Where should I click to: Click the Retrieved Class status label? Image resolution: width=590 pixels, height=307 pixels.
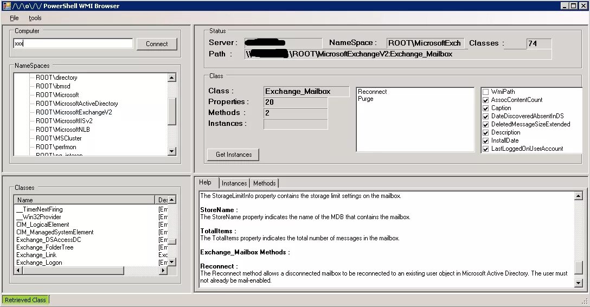25,300
